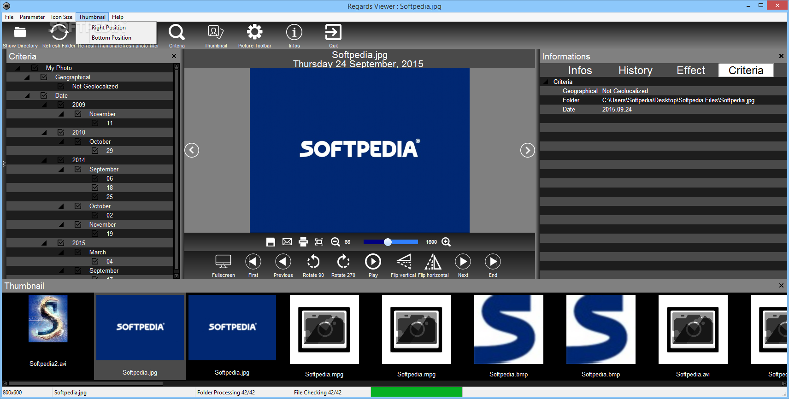Collapse the March tree node
This screenshot has height=399, width=789.
tap(61, 252)
